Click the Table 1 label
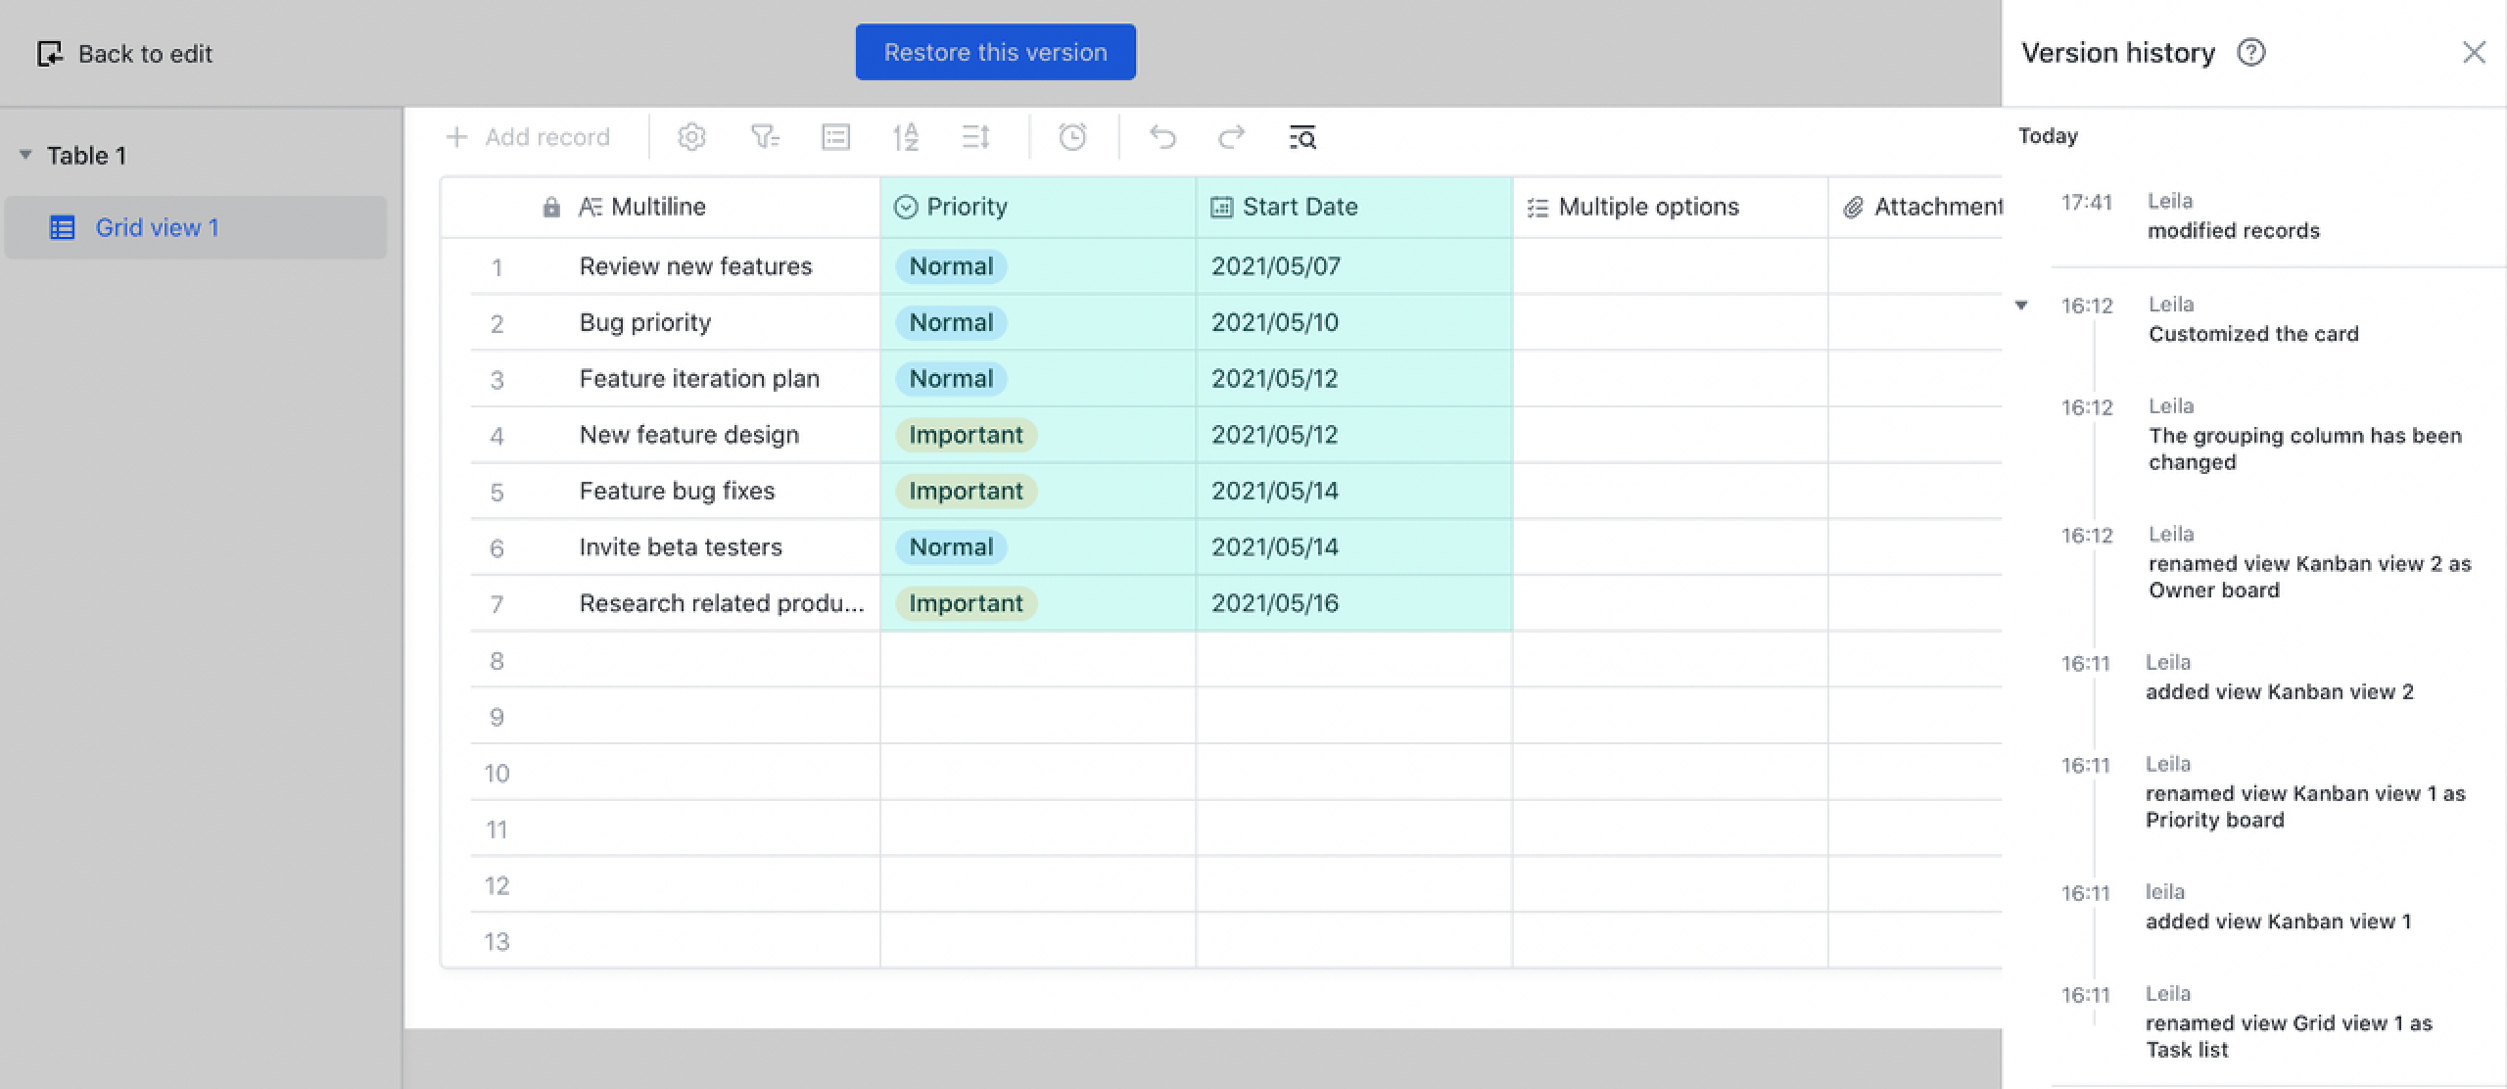The image size is (2507, 1089). pyautogui.click(x=86, y=156)
